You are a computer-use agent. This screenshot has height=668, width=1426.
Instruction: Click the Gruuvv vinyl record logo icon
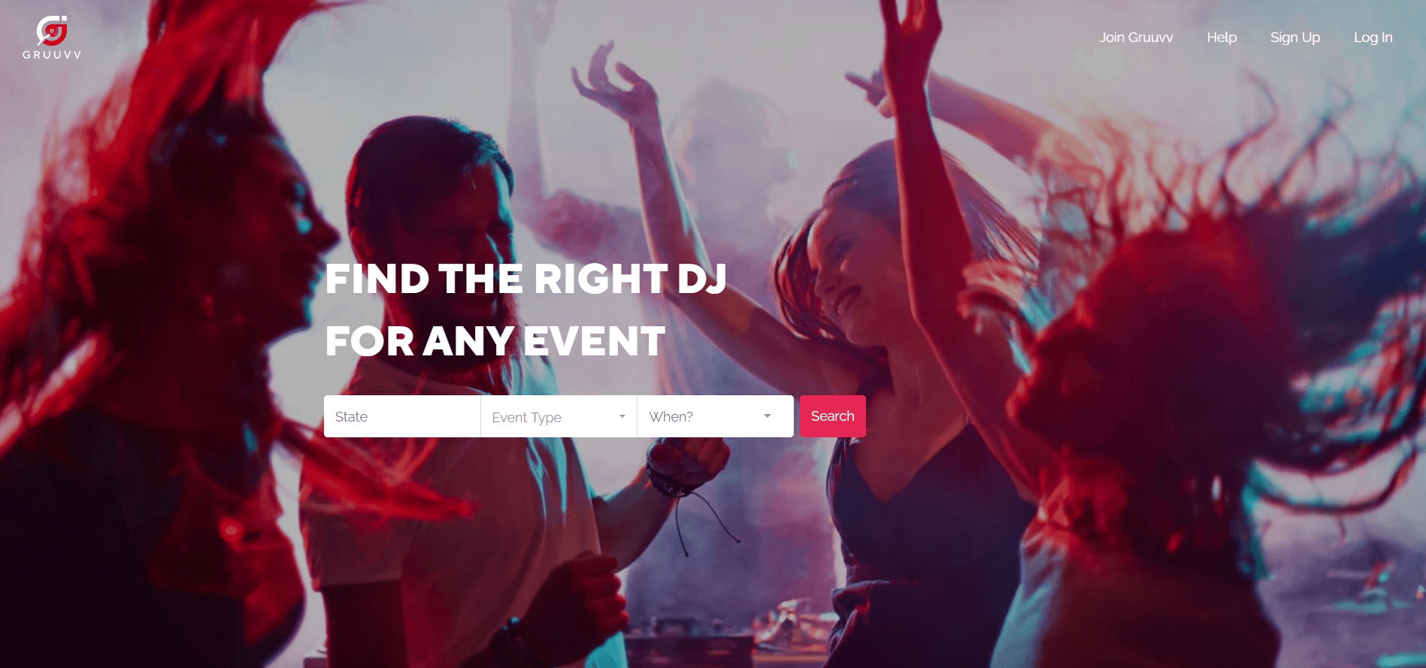[x=52, y=30]
